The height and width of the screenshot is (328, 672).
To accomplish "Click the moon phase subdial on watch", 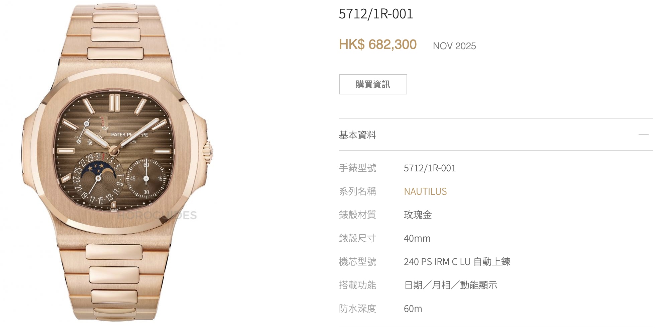I will [99, 179].
